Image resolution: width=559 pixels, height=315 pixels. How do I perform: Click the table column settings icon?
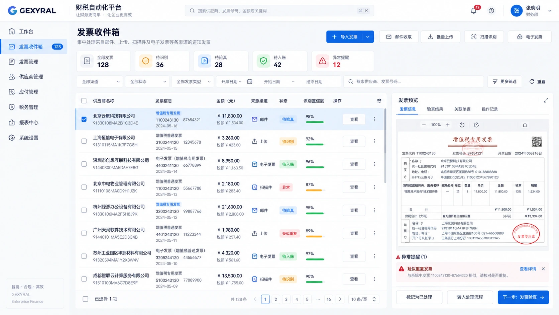(379, 101)
